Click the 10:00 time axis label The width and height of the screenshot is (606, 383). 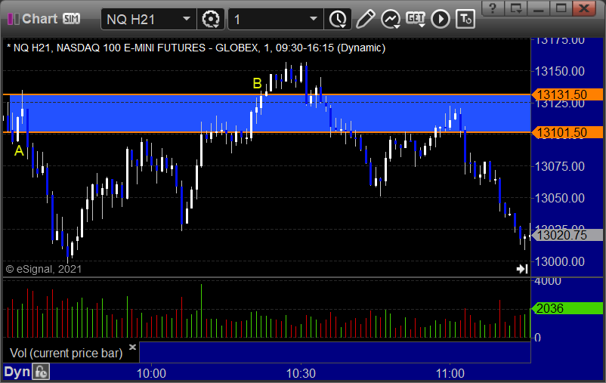(151, 373)
